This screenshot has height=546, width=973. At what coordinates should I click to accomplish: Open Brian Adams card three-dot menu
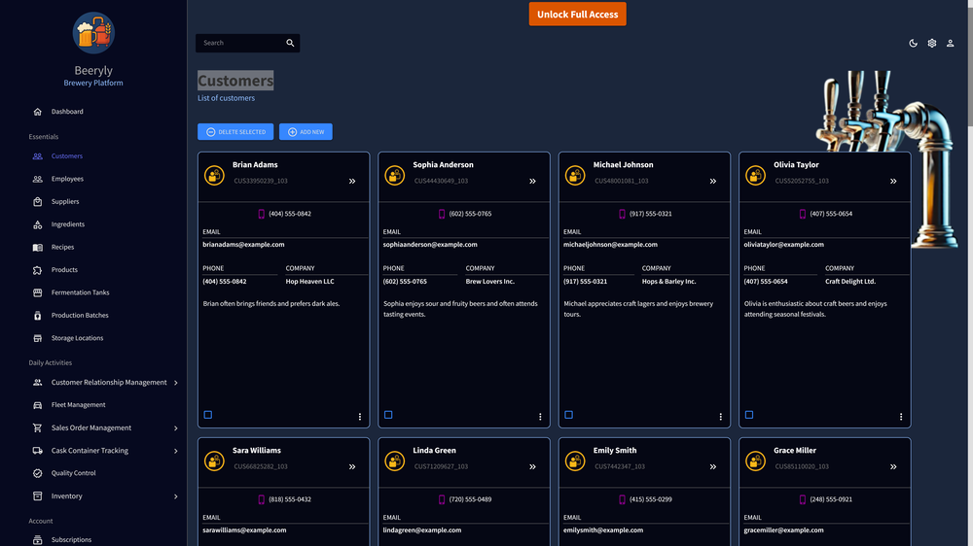click(x=360, y=417)
